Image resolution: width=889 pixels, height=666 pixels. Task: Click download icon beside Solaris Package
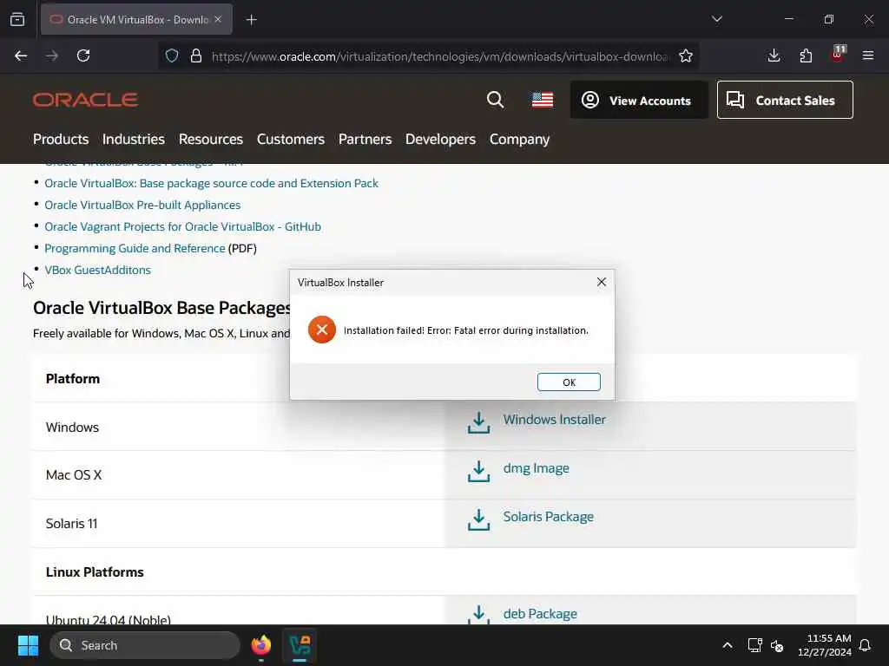click(478, 519)
